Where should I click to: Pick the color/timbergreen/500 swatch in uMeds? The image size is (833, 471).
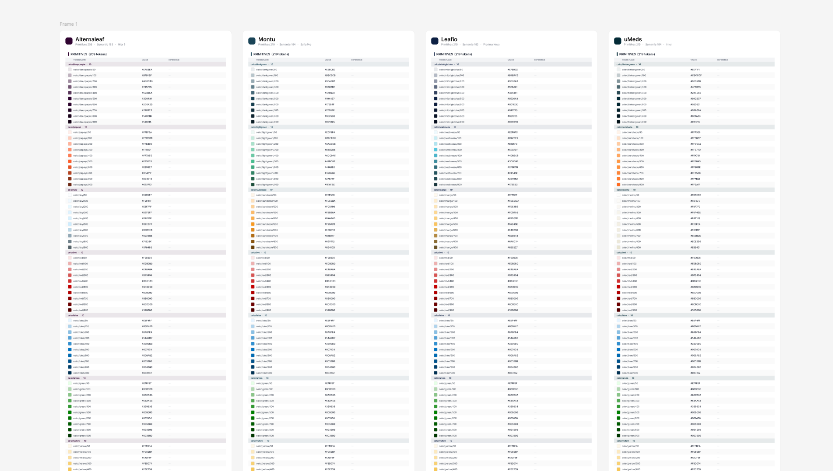(618, 99)
